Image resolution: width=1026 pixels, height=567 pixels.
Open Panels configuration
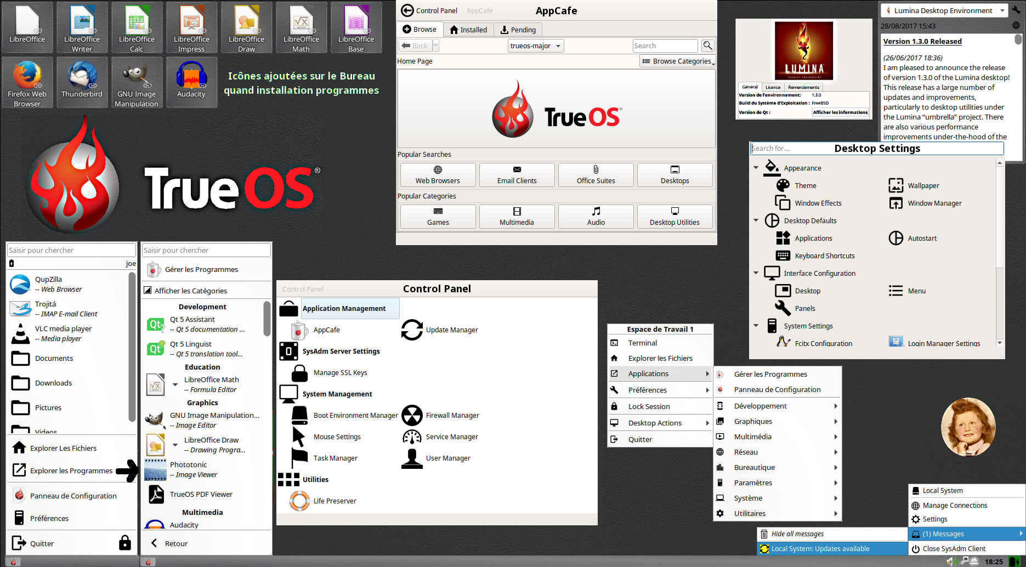(795, 309)
